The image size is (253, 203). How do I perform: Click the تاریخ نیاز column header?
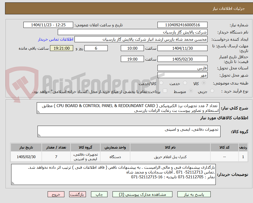pos(26,147)
